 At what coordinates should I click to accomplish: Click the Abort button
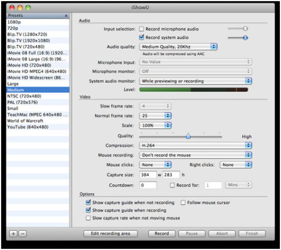pyautogui.click(x=222, y=234)
